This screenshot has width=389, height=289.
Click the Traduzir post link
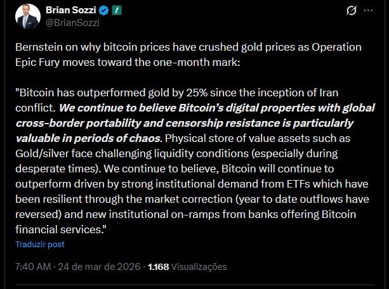[40, 244]
